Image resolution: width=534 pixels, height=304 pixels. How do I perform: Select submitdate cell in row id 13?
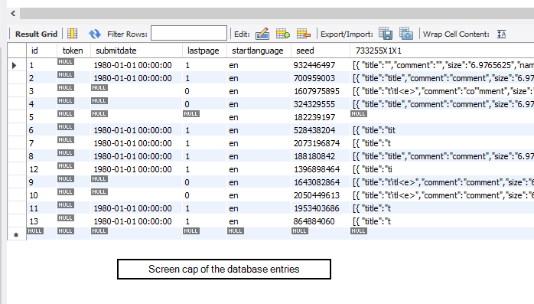point(136,221)
